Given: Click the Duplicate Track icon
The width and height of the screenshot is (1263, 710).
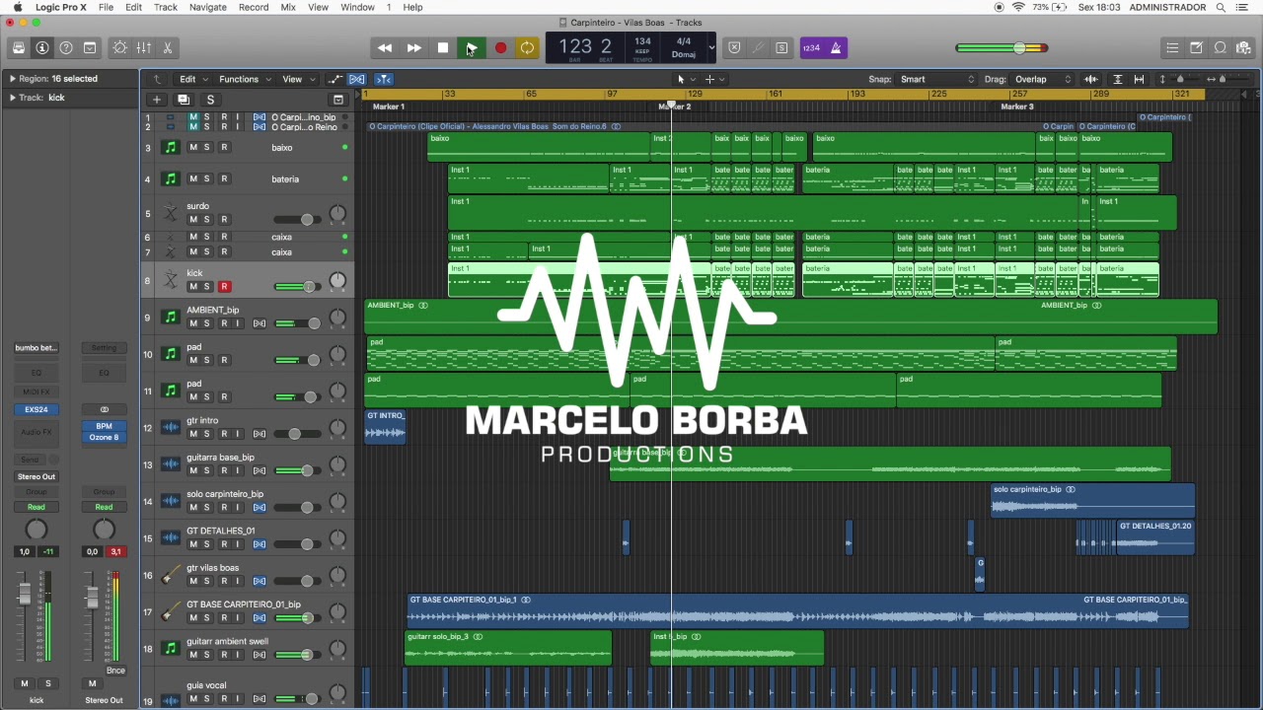Looking at the screenshot, I should click(183, 100).
